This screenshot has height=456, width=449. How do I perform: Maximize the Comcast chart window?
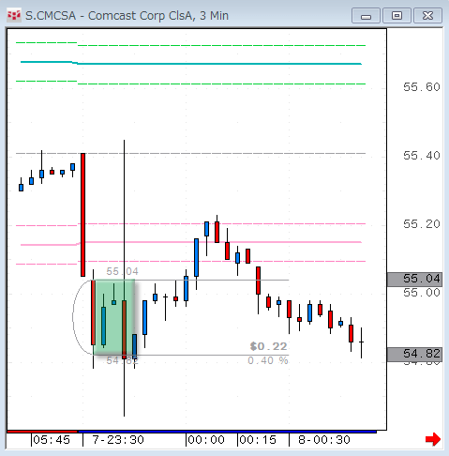397,16
